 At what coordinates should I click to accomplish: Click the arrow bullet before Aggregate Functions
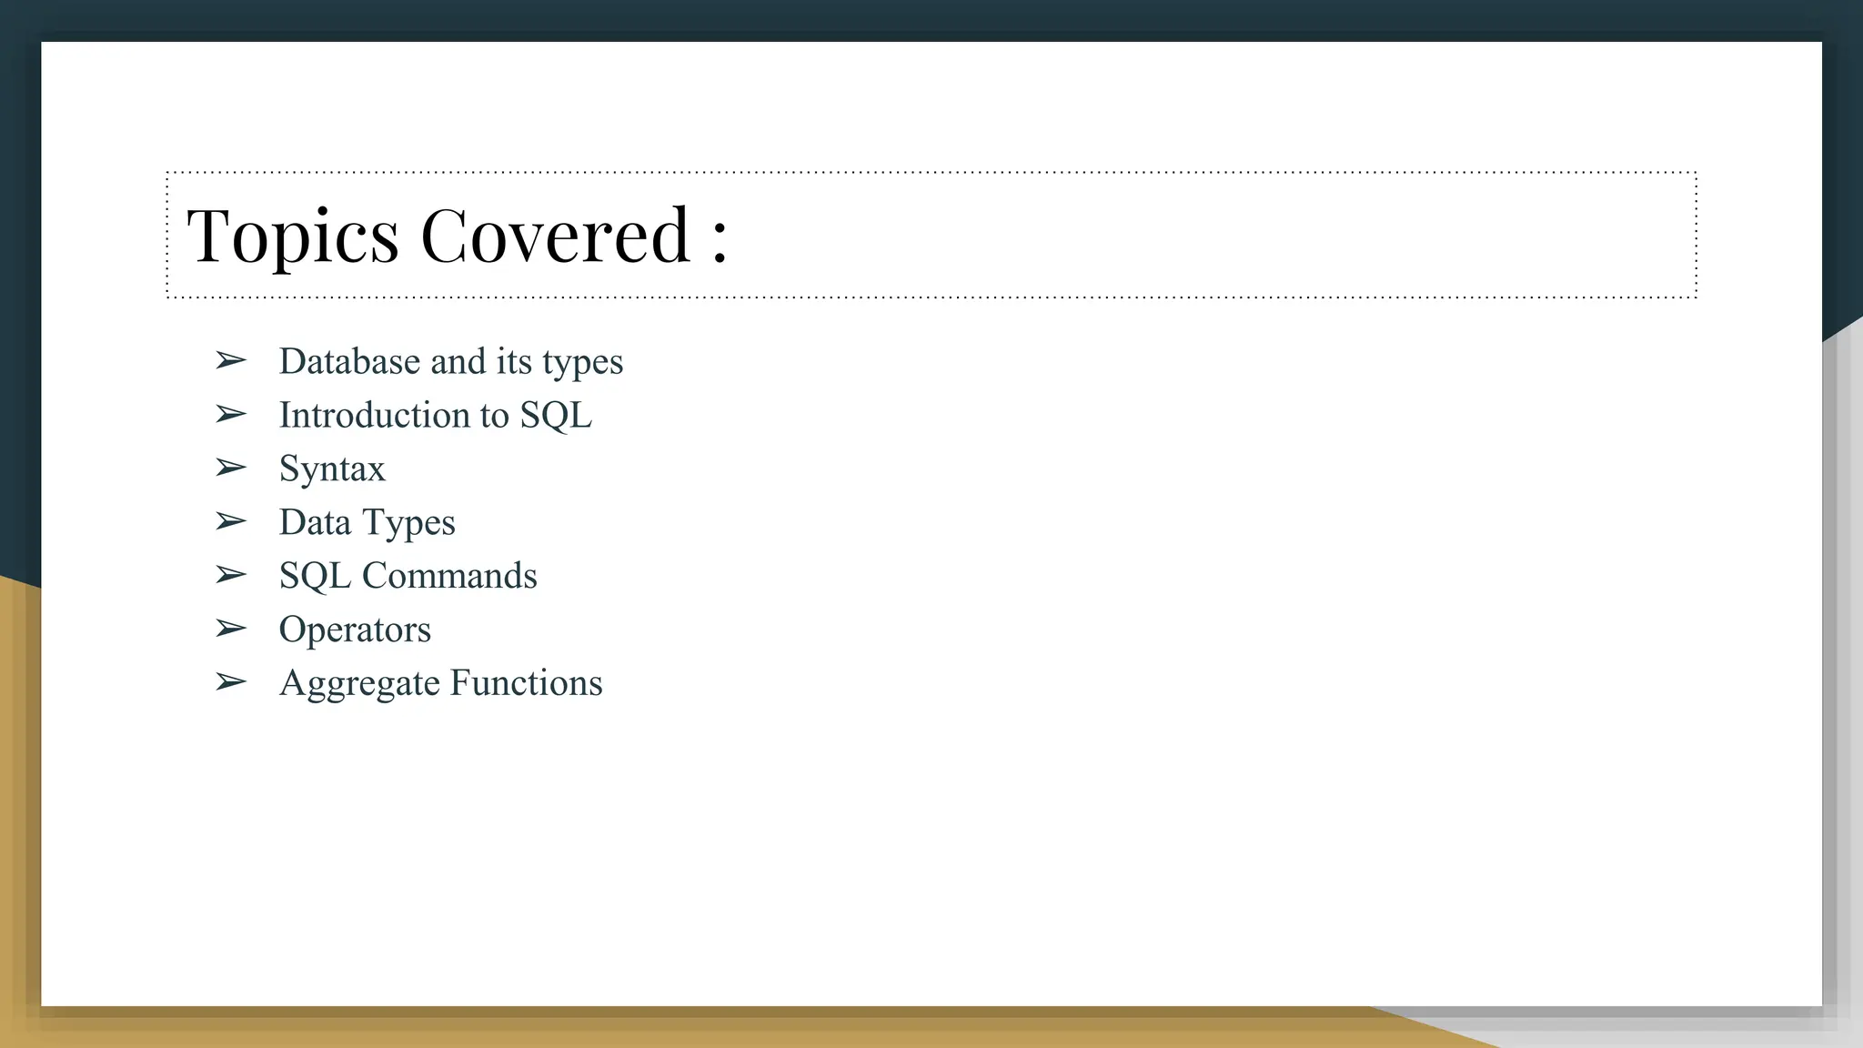(231, 682)
